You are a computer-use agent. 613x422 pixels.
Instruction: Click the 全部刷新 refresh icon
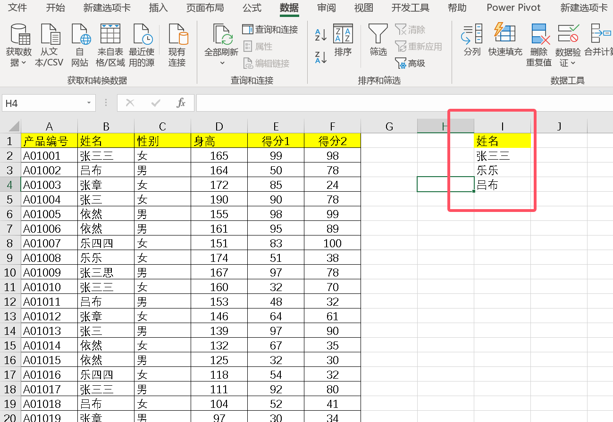point(222,34)
